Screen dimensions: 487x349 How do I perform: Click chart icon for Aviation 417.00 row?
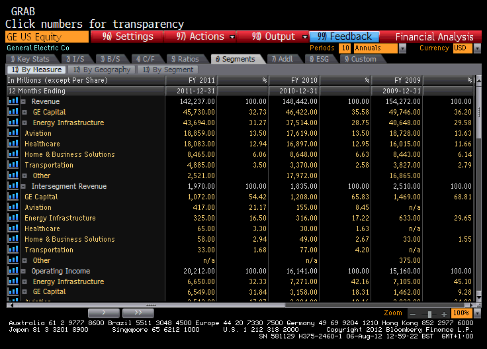[13, 207]
